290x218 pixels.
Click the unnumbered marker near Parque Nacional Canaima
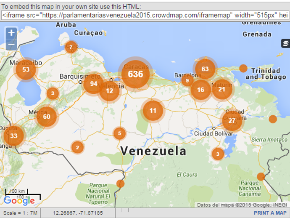[261, 176]
